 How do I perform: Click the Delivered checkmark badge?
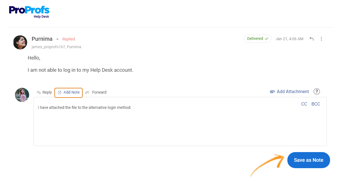pos(257,39)
